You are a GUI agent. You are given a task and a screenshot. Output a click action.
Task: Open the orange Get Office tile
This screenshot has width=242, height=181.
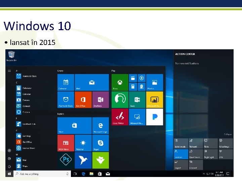[83, 100]
